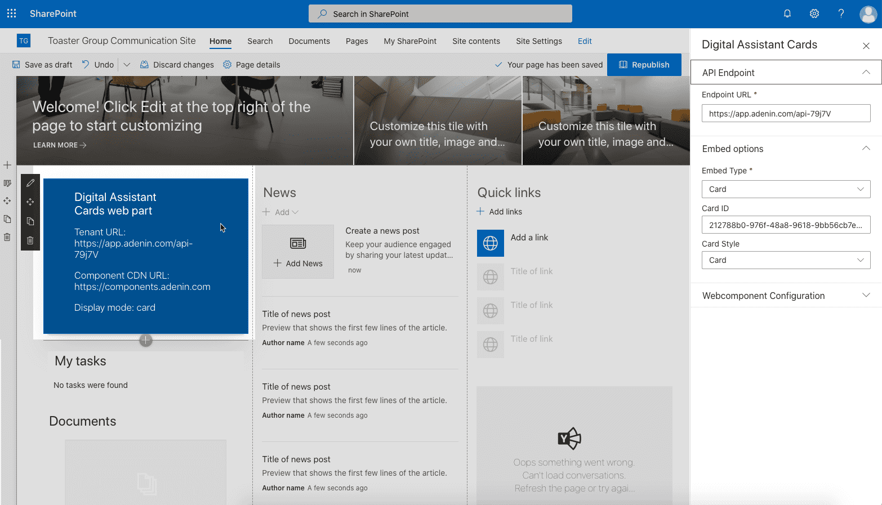Open the SharePoint app launcher grid

[11, 14]
